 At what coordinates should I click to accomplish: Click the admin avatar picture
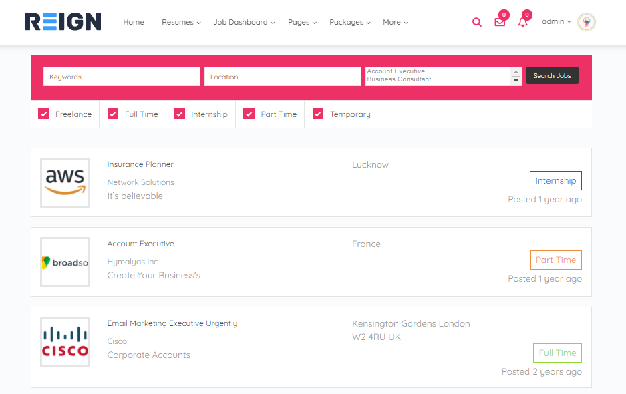[587, 21]
